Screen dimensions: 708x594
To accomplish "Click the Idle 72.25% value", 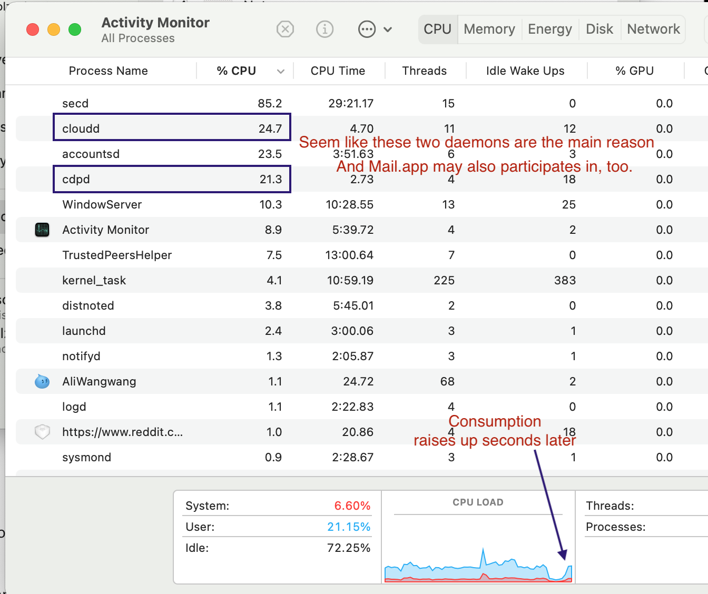I will 349,548.
